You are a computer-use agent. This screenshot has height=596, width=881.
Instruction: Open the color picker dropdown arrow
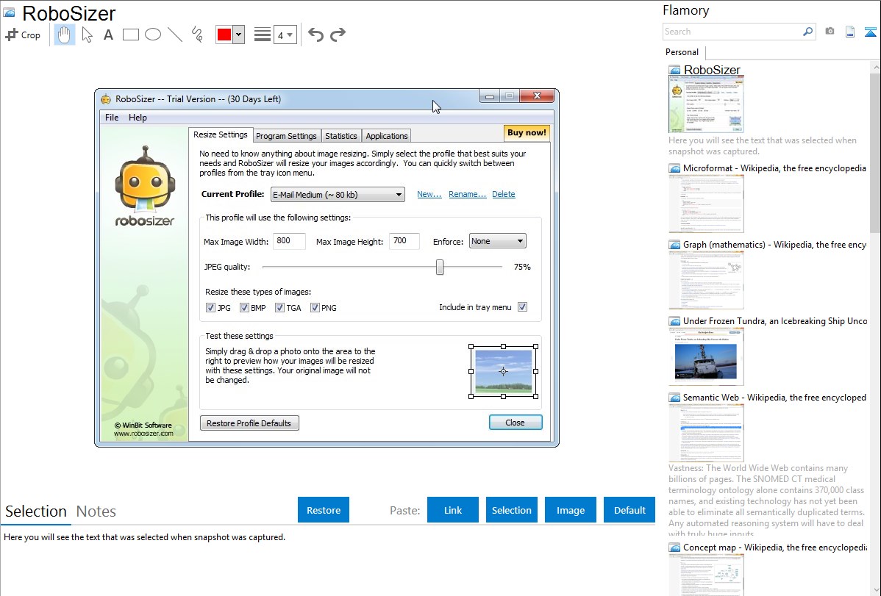click(x=238, y=35)
